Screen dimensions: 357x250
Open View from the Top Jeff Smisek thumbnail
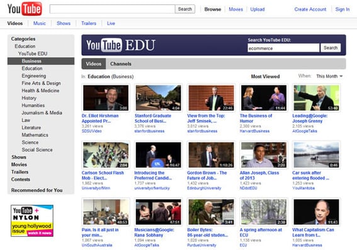pyautogui.click(x=211, y=98)
